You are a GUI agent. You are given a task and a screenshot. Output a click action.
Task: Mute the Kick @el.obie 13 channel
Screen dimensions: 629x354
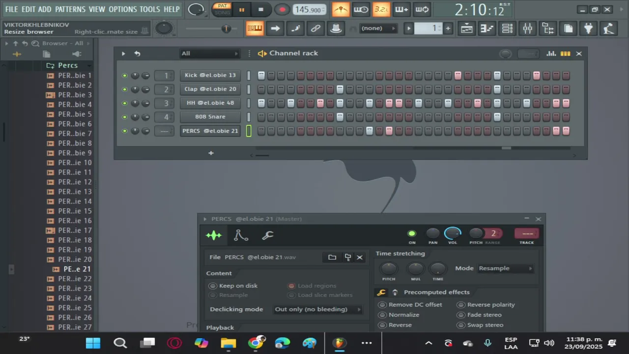(x=124, y=76)
